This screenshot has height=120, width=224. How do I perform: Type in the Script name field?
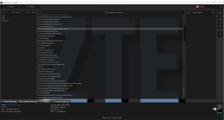coord(200,13)
